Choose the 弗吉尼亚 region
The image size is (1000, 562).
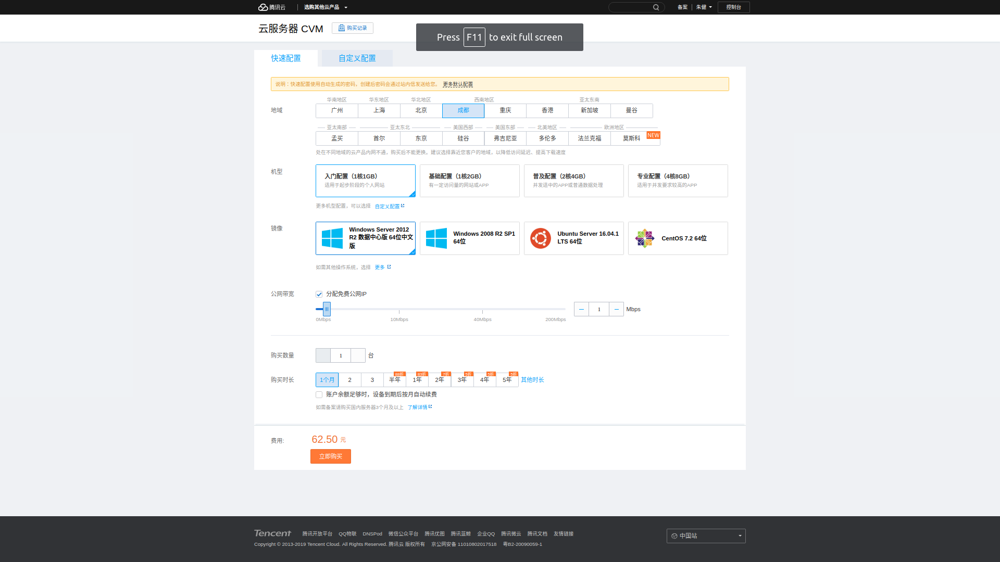(x=505, y=138)
